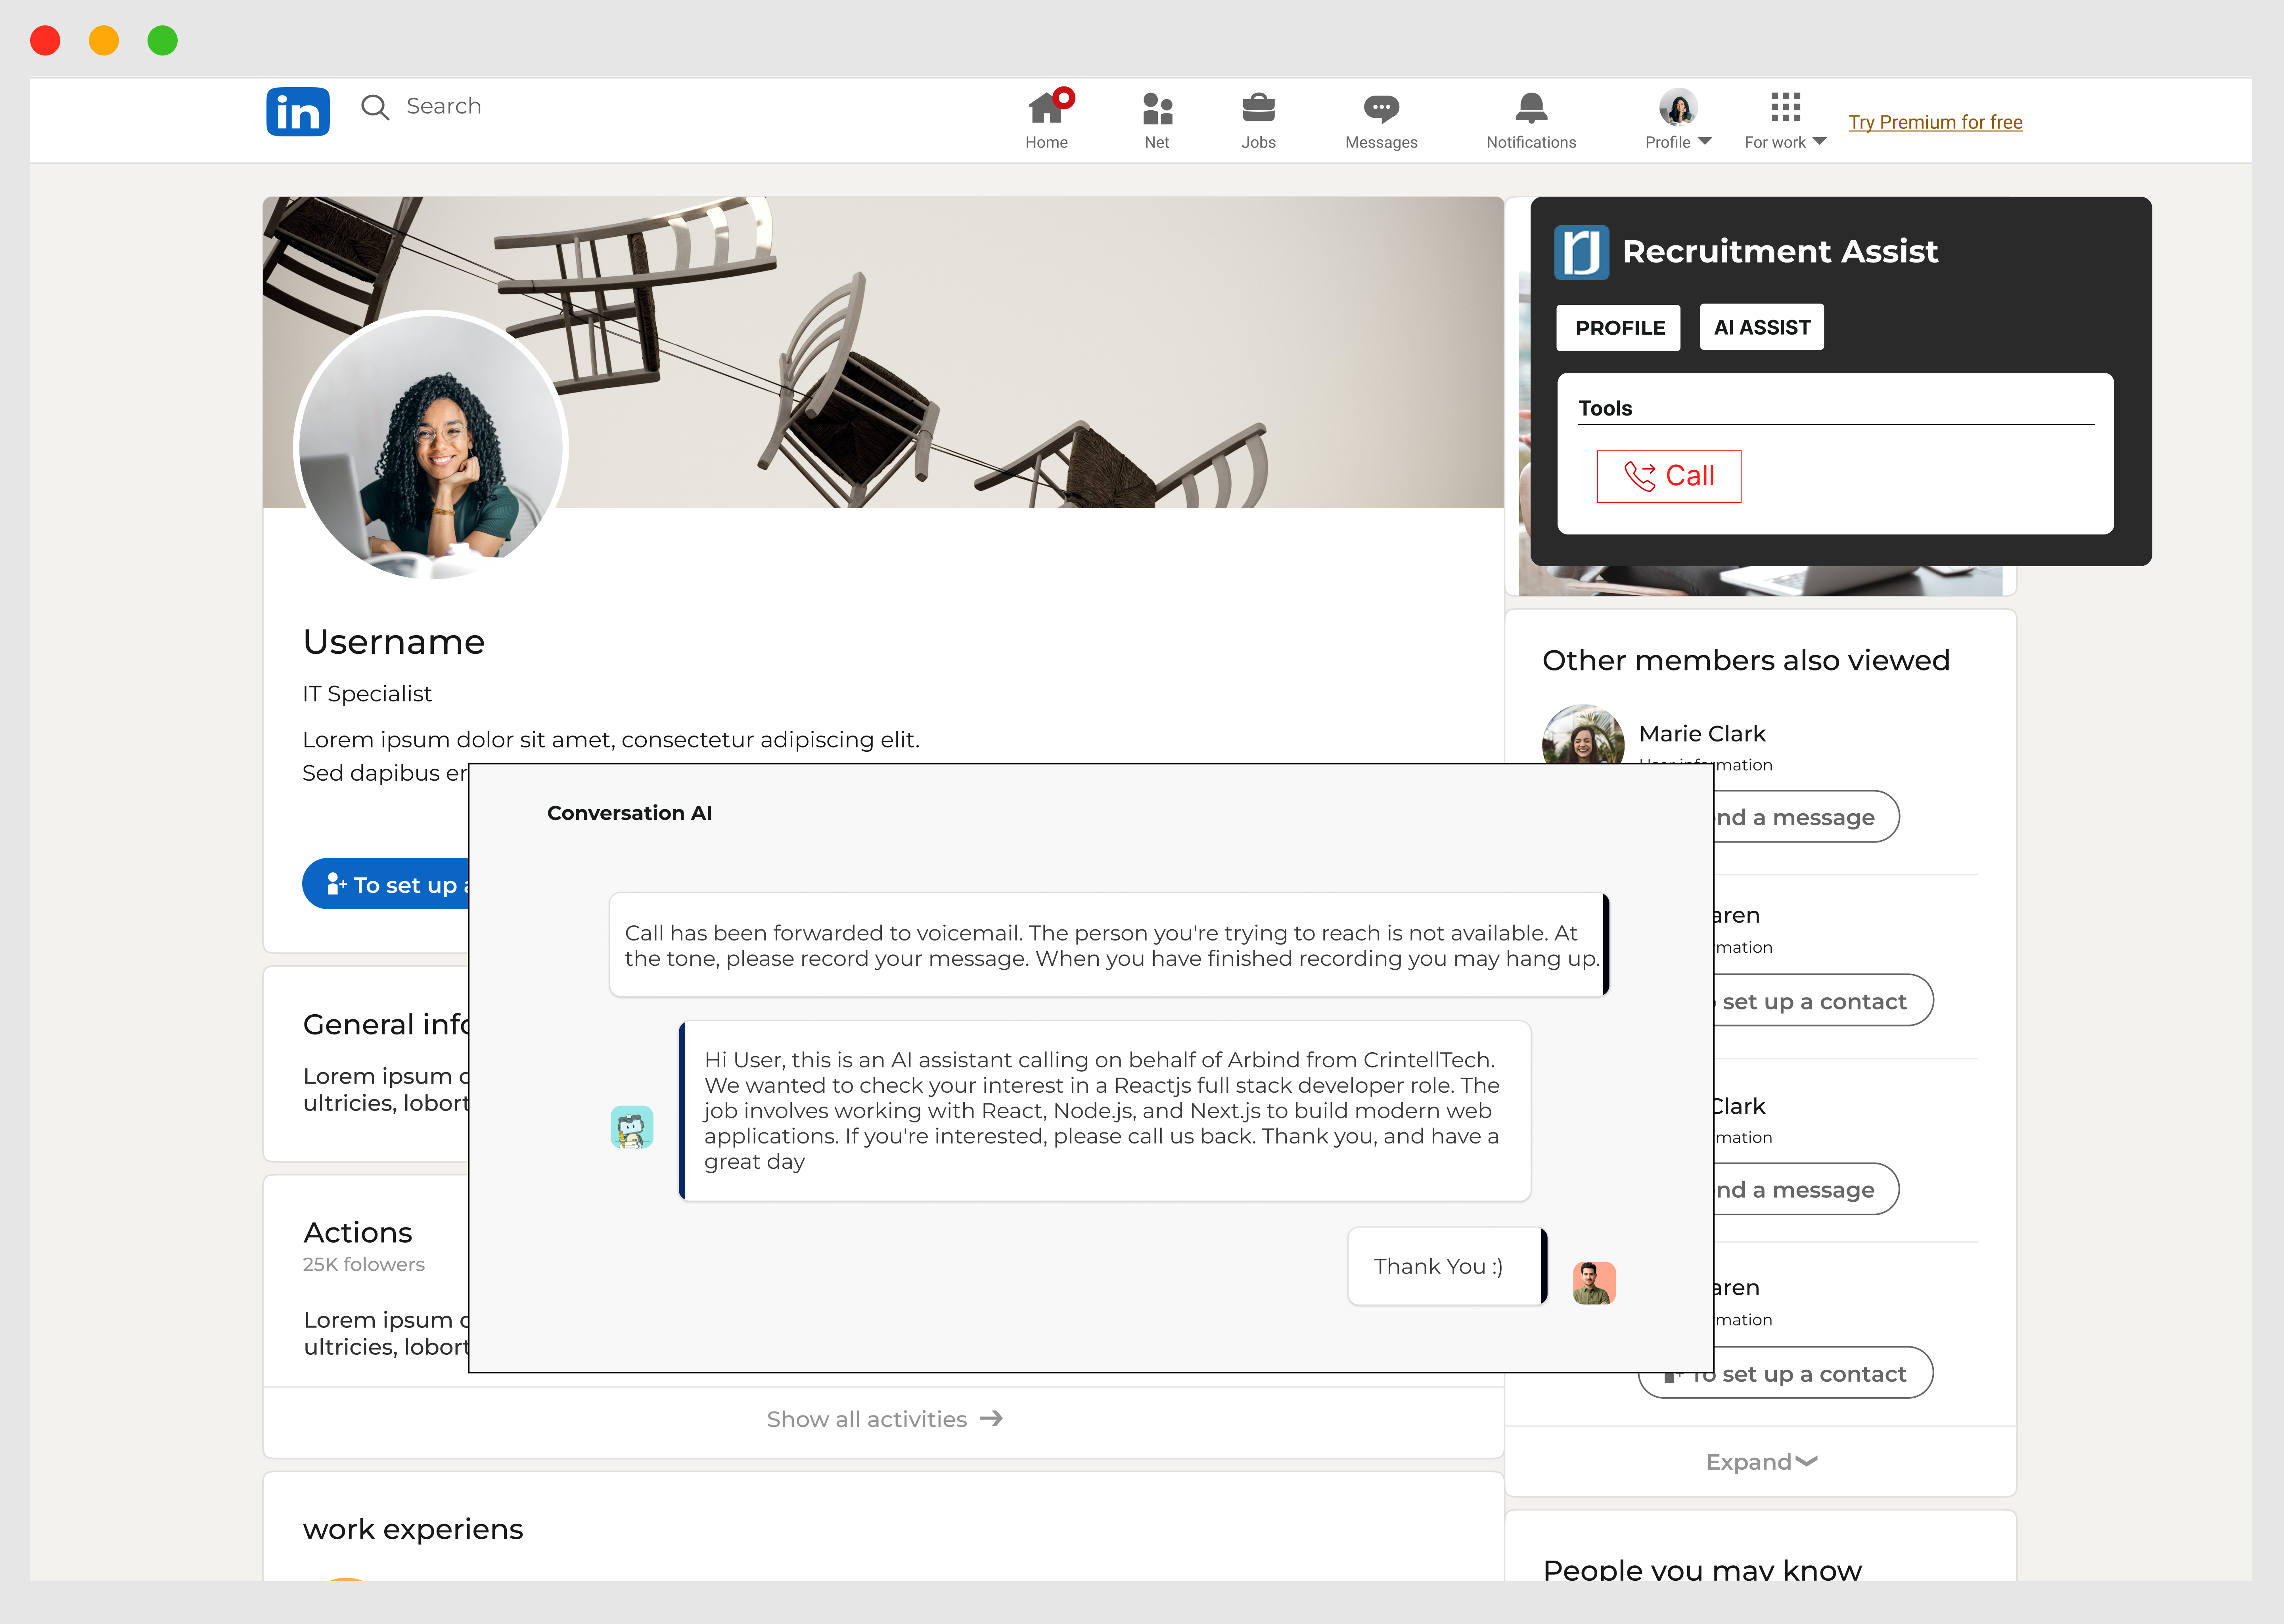Screen dimensions: 2284x1624
Task: Click the large profile photo
Action: (x=432, y=446)
